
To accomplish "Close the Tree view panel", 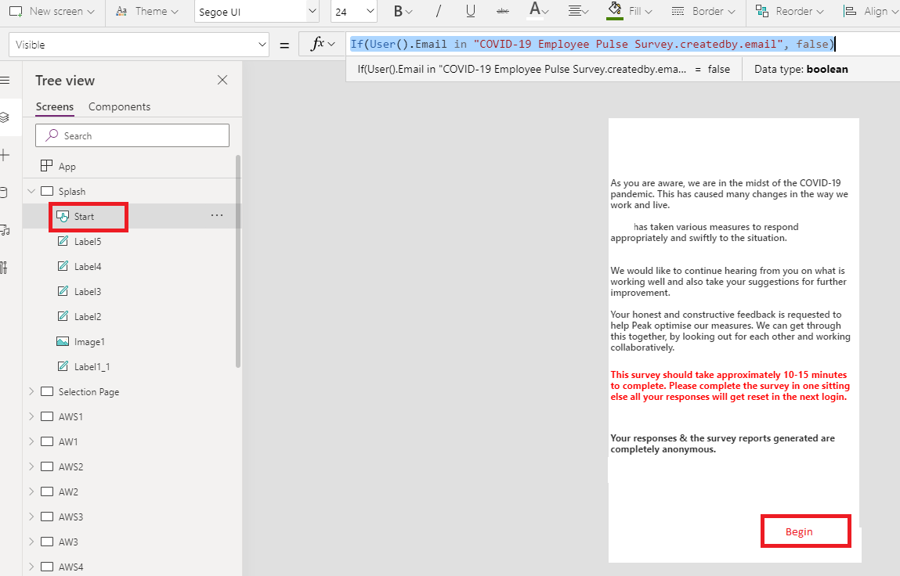I will tap(222, 80).
